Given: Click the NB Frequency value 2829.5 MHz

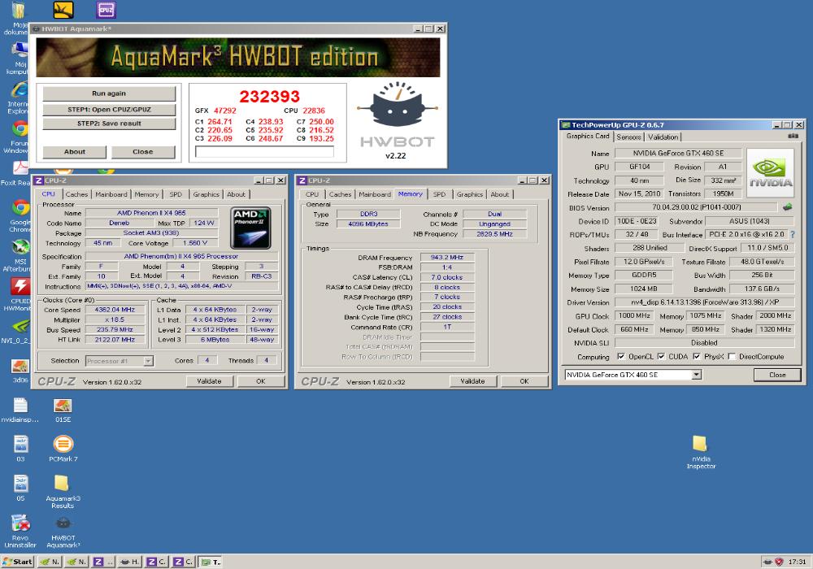Looking at the screenshot, I should (x=494, y=234).
